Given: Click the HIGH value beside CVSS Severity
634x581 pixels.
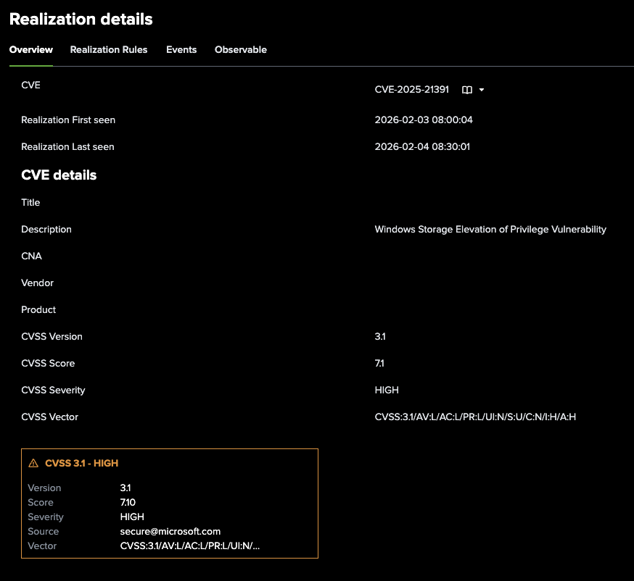Looking at the screenshot, I should pos(387,390).
